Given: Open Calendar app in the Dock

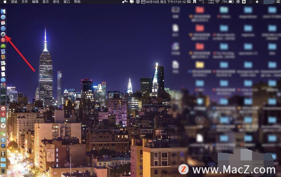Looking at the screenshot, I should 3,23.
